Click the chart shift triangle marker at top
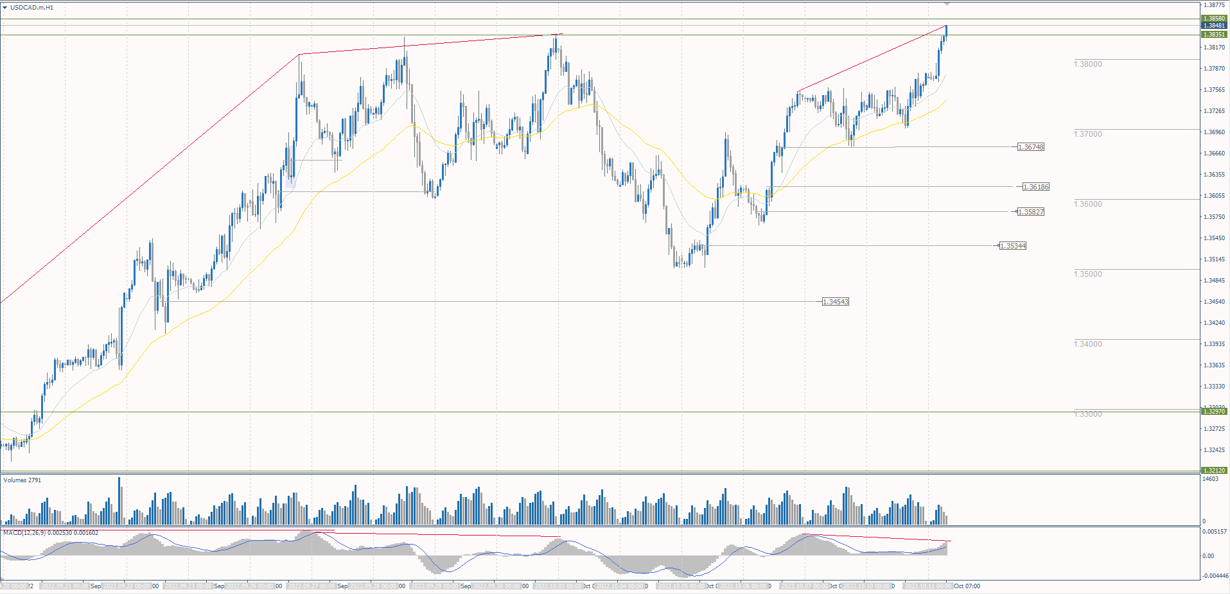The width and height of the screenshot is (1230, 594). (x=946, y=4)
